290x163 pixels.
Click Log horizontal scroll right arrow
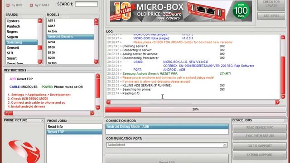277,102
